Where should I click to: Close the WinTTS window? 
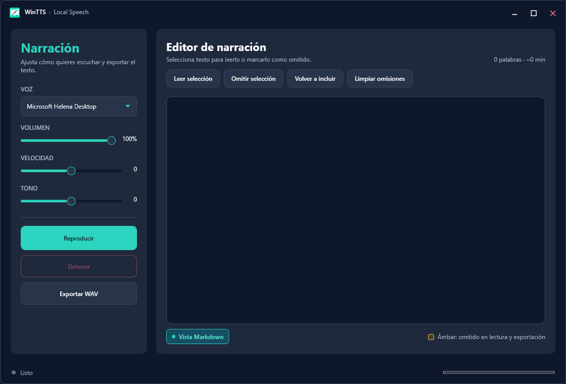pos(553,13)
